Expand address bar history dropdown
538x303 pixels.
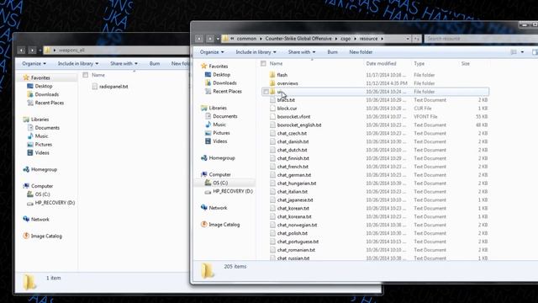click(408, 39)
